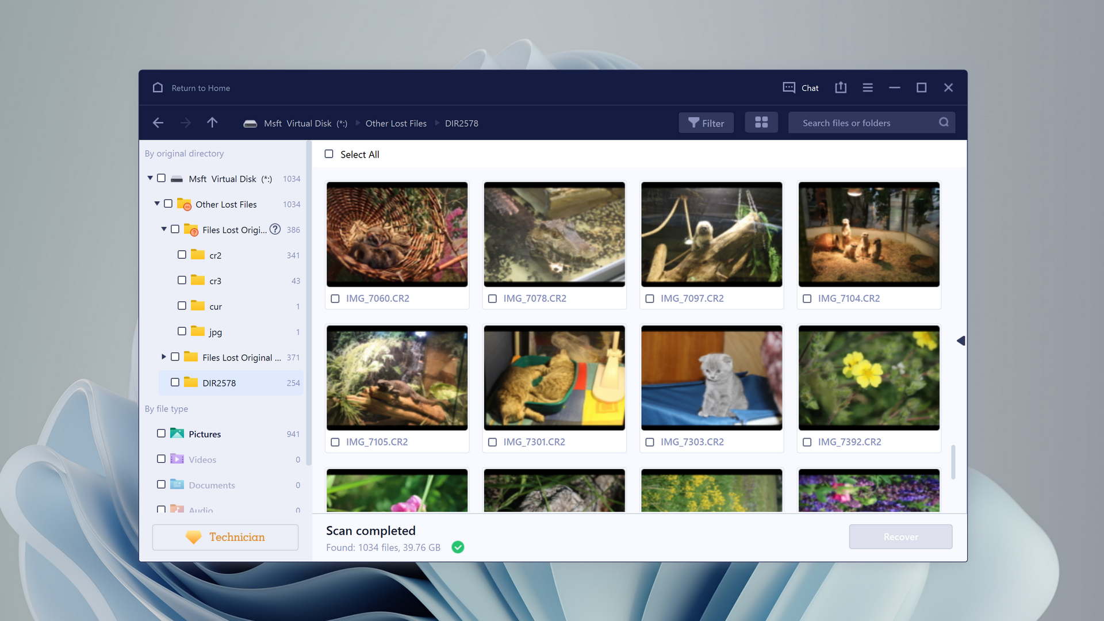Click the Other Lost Files folder icon

tap(184, 204)
